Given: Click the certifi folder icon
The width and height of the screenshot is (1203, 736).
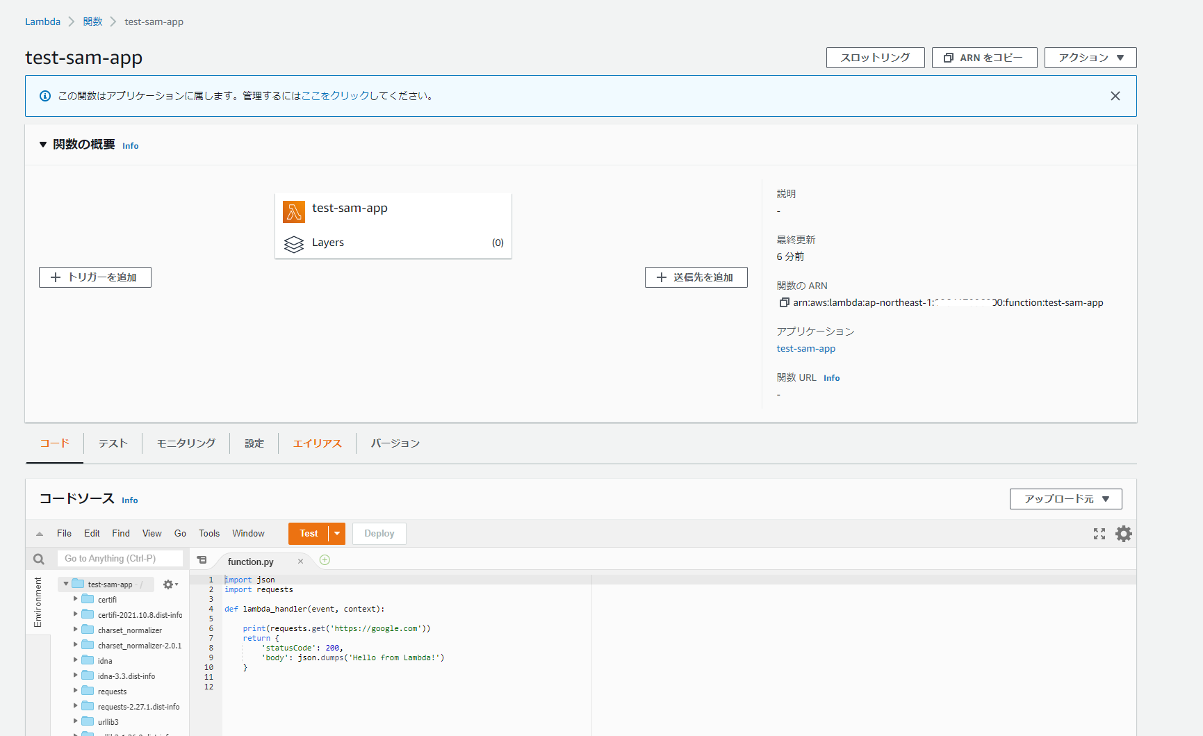Looking at the screenshot, I should click(x=88, y=599).
